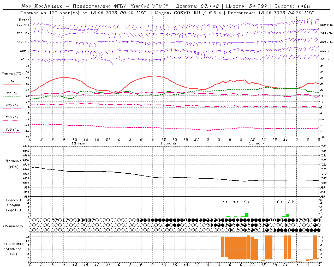Click the Ветер panel label

coord(24,20)
